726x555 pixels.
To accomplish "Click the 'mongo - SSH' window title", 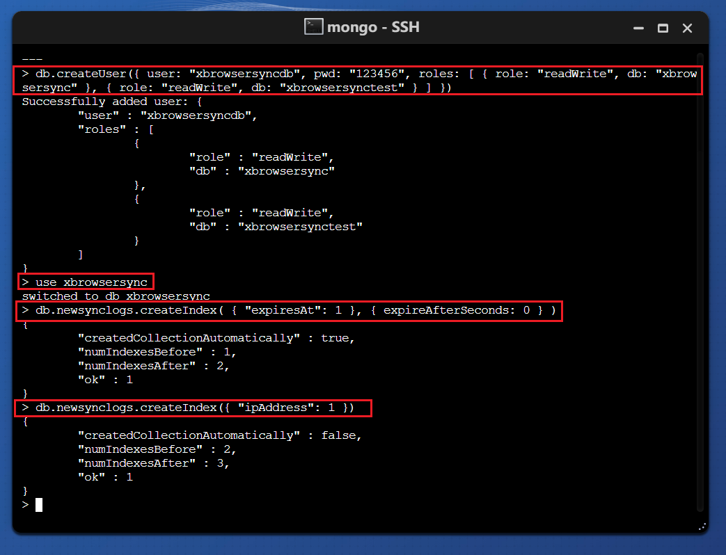I will 373,27.
